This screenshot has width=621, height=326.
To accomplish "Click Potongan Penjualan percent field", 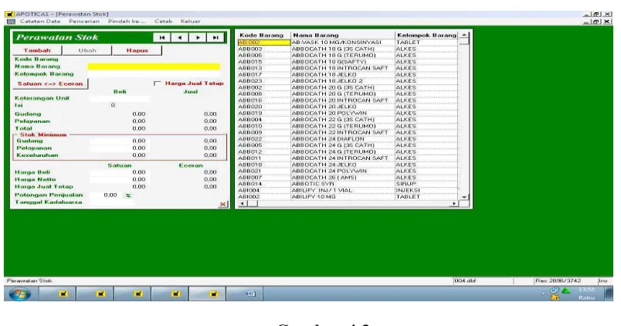I will click(104, 195).
